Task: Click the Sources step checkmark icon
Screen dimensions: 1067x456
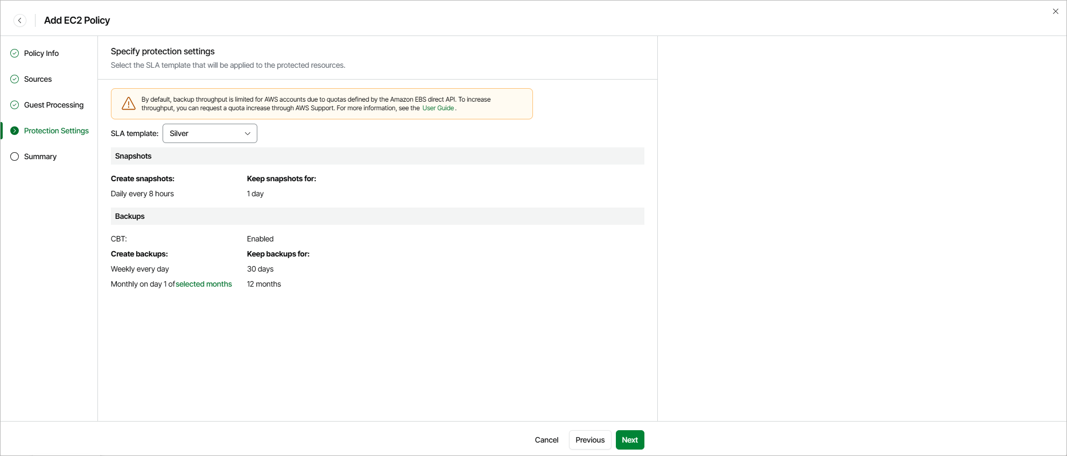Action: (15, 79)
